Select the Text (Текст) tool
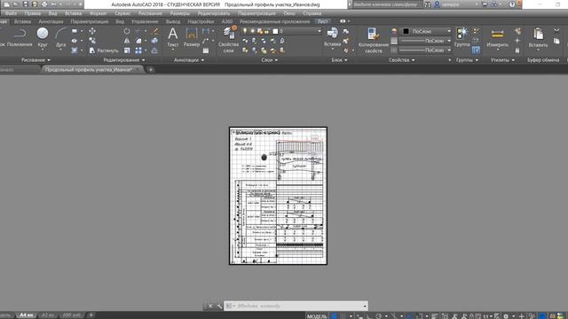Image resolution: width=568 pixels, height=319 pixels. [173, 37]
